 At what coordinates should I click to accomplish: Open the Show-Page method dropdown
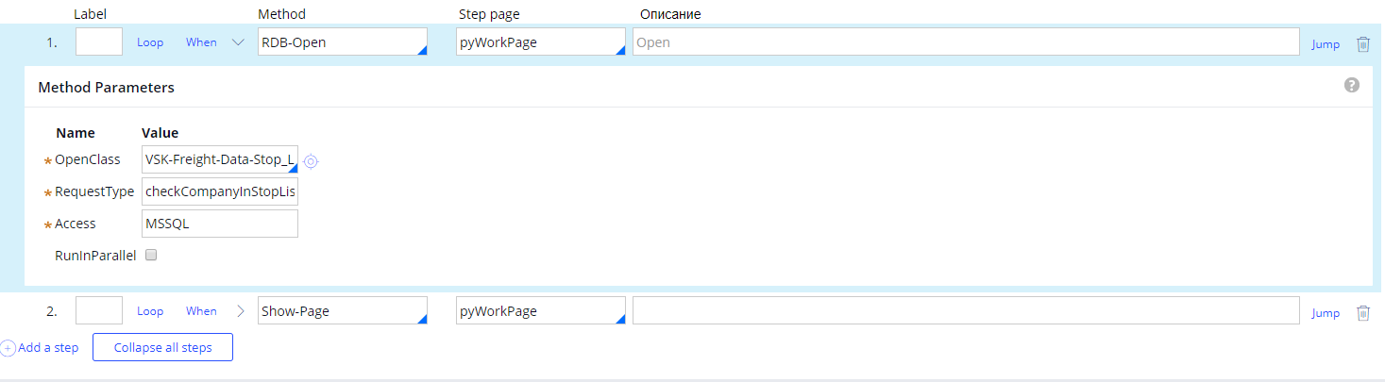pyautogui.click(x=422, y=320)
